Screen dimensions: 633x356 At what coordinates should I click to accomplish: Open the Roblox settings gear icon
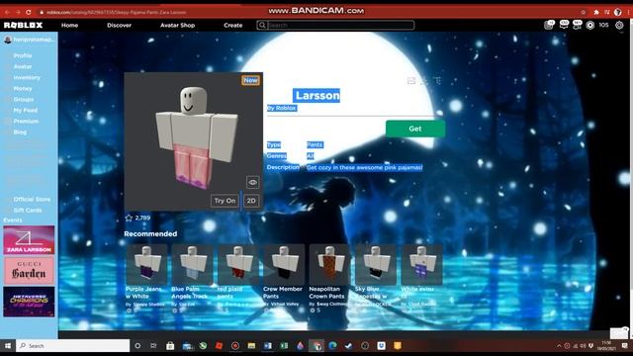coord(619,25)
